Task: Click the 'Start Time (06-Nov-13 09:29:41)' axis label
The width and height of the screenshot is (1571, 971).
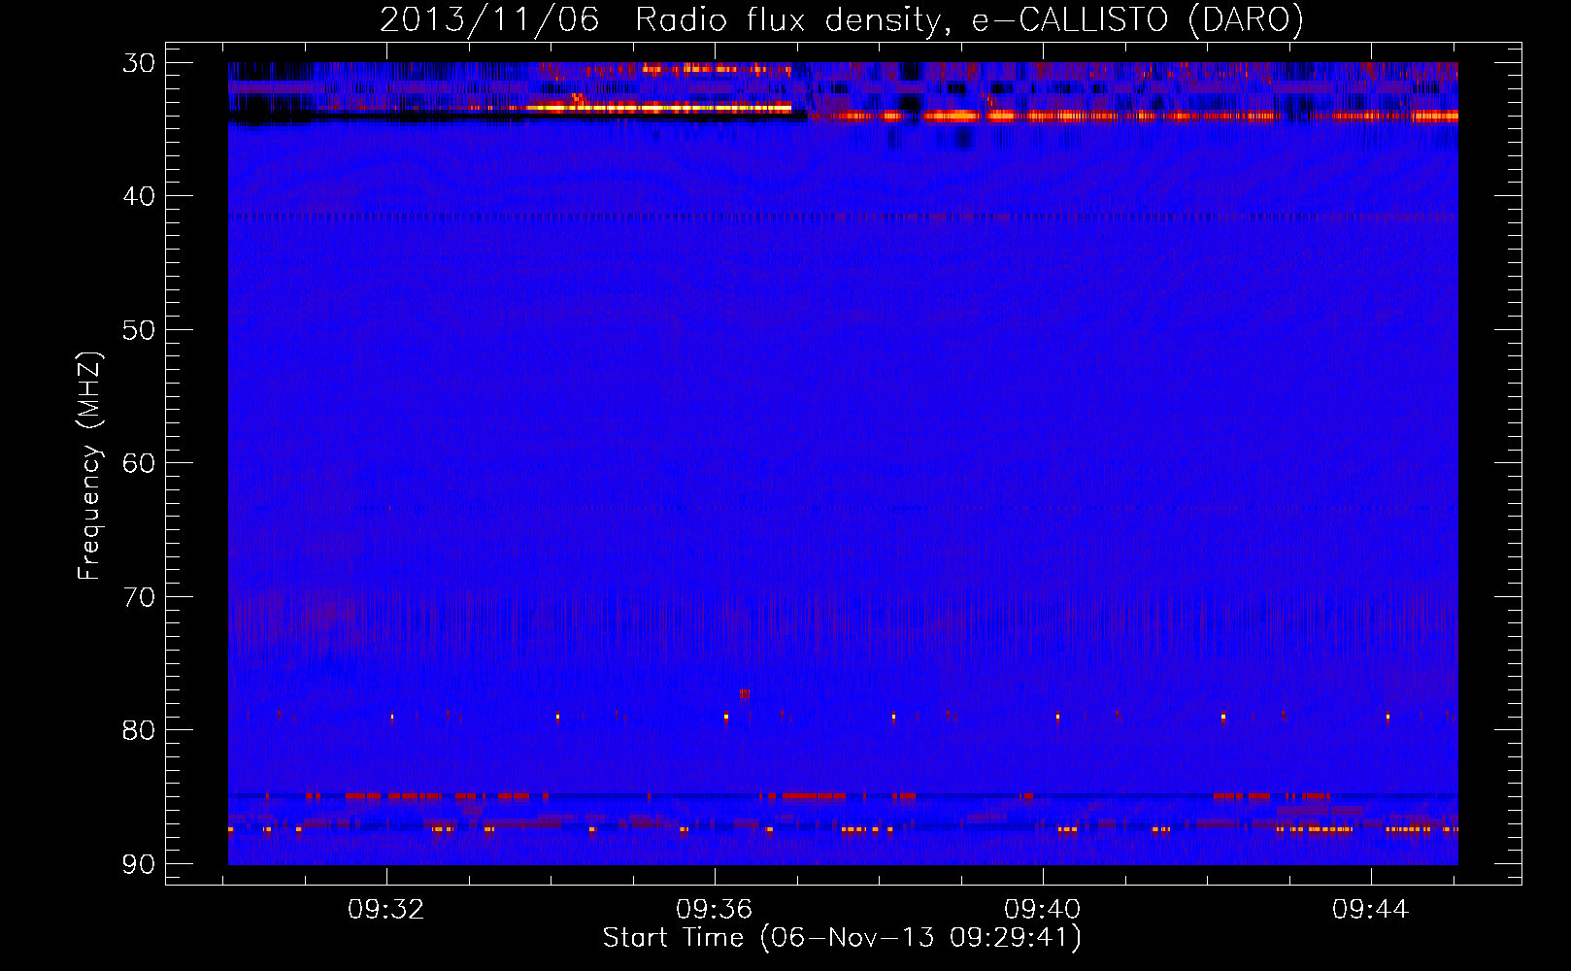Action: [842, 938]
